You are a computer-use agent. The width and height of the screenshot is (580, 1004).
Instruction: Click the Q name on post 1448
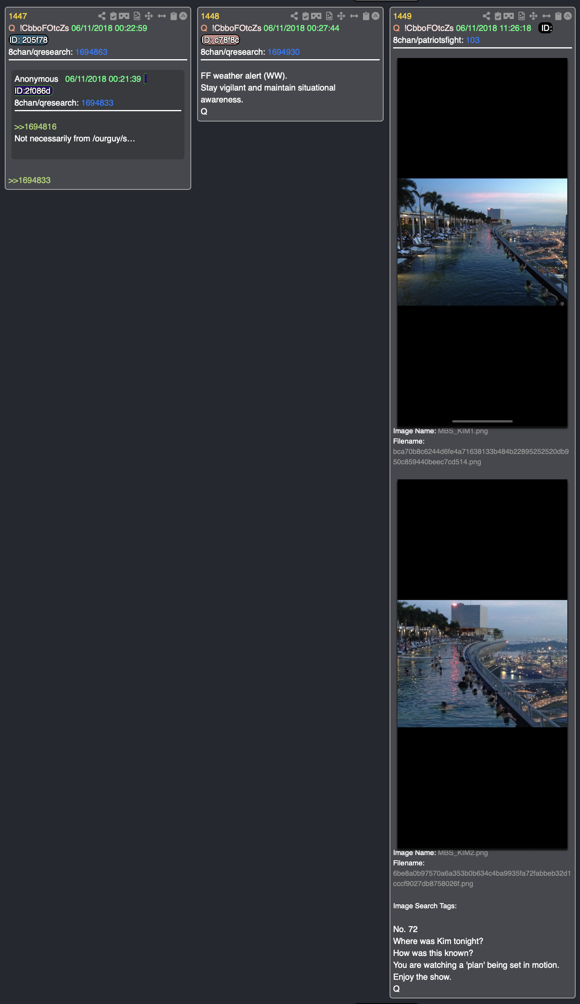pyautogui.click(x=204, y=28)
